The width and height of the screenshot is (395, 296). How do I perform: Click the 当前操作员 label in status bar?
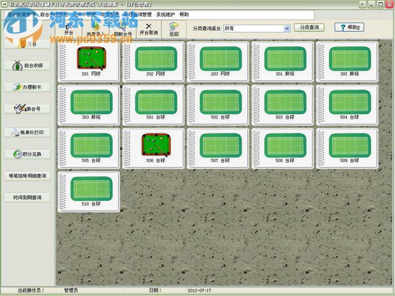tap(30, 290)
